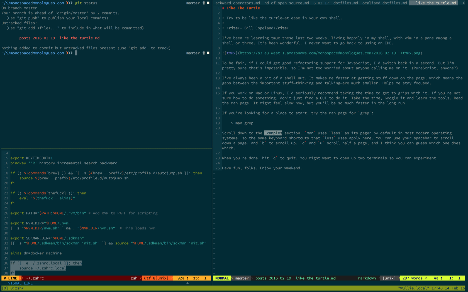The height and width of the screenshot is (292, 468).
Task: Click the 'export SDKMAN_DIR' line
Action: click(47, 238)
